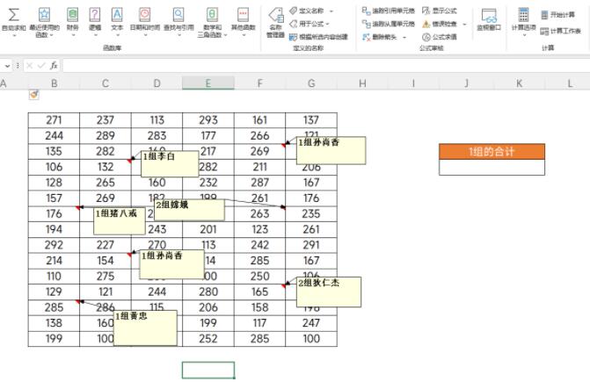Screen dimensions: 590x382
Task: Open the Watch Window (监视窗口)
Action: 489,20
